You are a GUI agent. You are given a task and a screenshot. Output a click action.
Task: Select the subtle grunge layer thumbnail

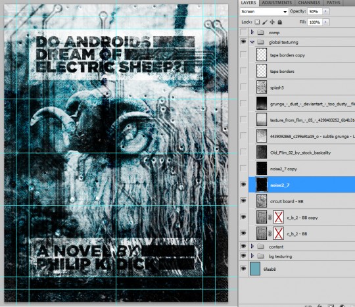pos(262,136)
